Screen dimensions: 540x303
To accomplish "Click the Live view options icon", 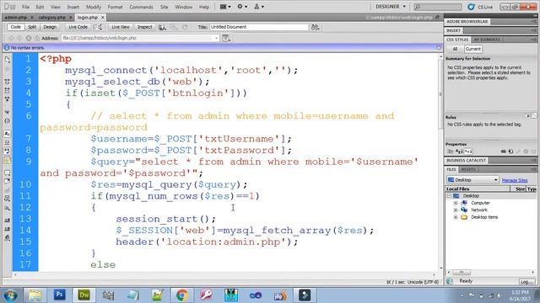I will (x=226, y=38).
